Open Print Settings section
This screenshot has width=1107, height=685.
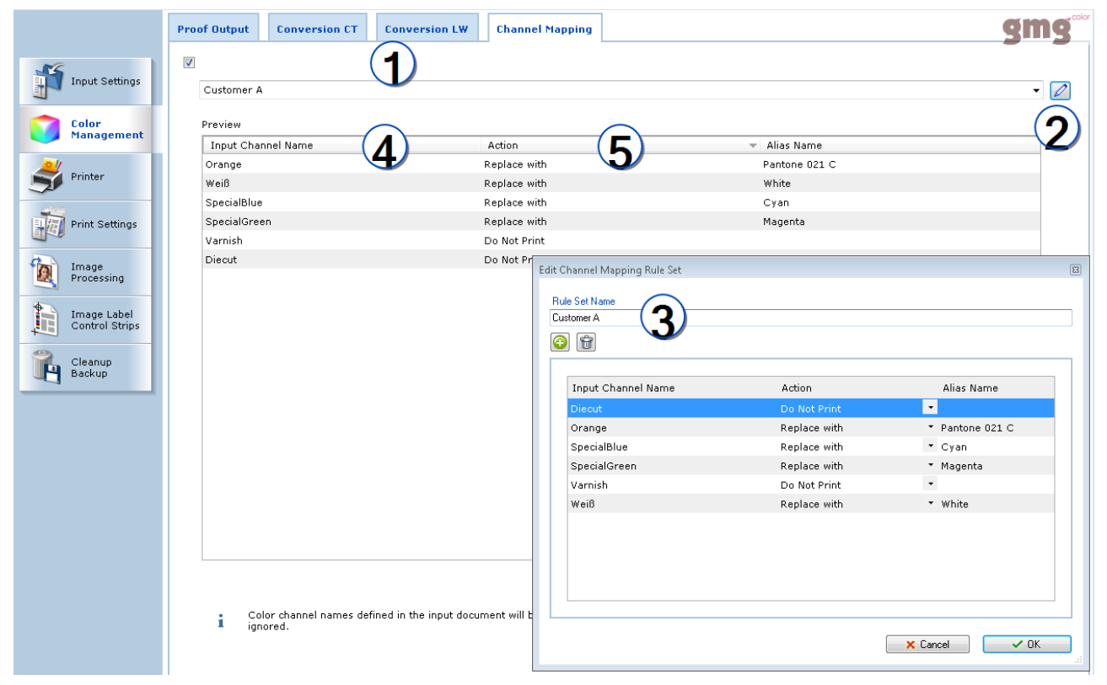[86, 224]
